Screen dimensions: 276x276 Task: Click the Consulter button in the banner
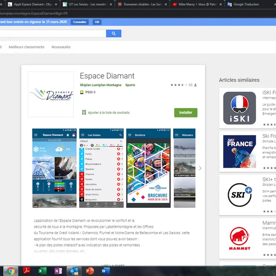click(x=80, y=22)
